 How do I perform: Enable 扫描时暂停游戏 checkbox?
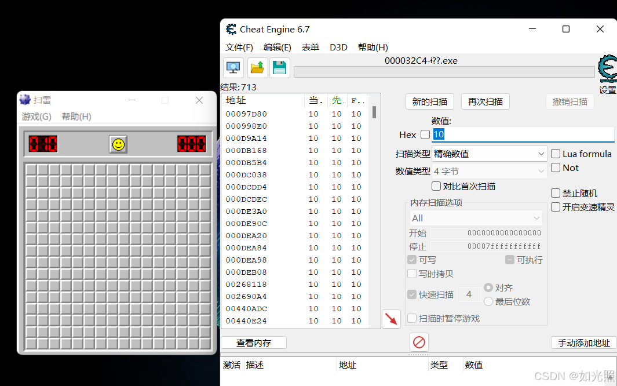(x=412, y=318)
